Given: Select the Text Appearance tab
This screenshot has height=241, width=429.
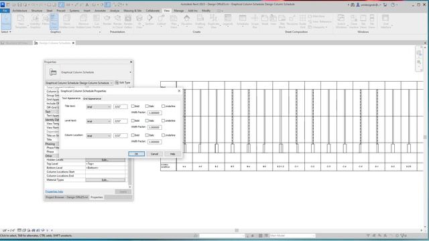Looking at the screenshot, I should [71, 98].
